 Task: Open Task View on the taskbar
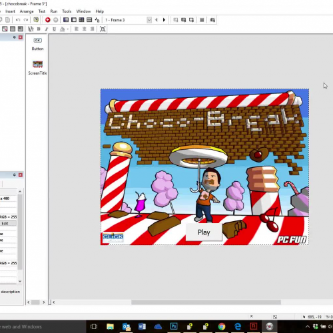point(94,326)
